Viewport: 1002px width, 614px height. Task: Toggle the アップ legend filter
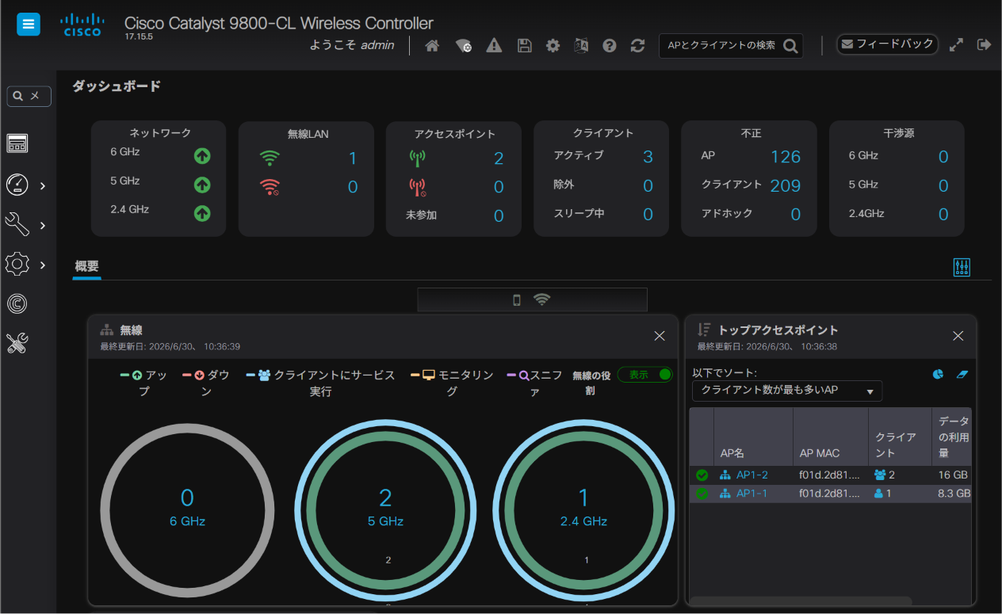coord(143,383)
